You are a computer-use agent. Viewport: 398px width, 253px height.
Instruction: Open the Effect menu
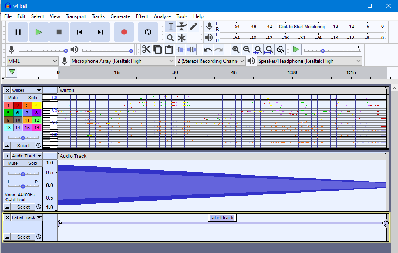tap(141, 16)
